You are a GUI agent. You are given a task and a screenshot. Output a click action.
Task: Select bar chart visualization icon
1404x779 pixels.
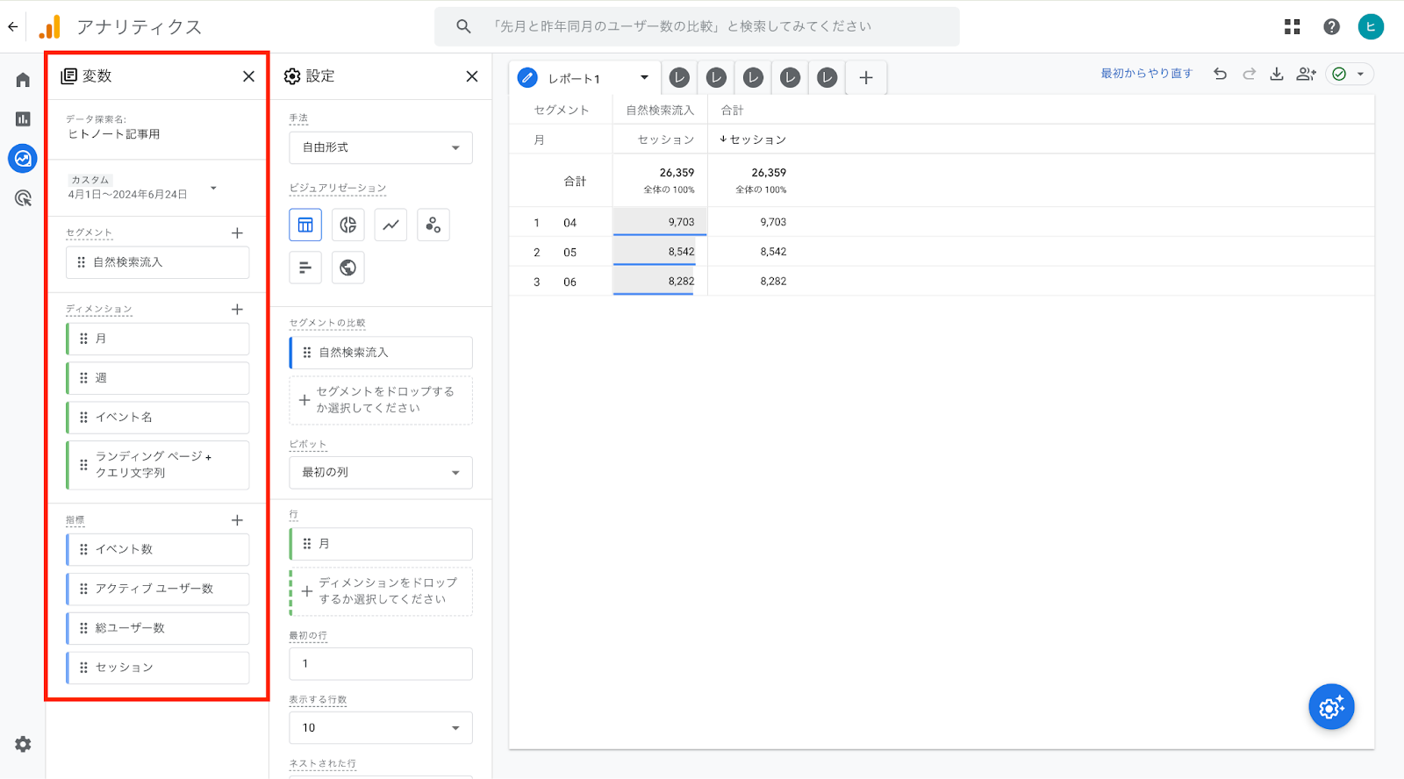(305, 268)
